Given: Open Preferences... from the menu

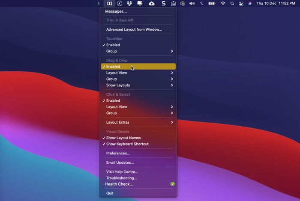Looking at the screenshot, I should point(138,153).
